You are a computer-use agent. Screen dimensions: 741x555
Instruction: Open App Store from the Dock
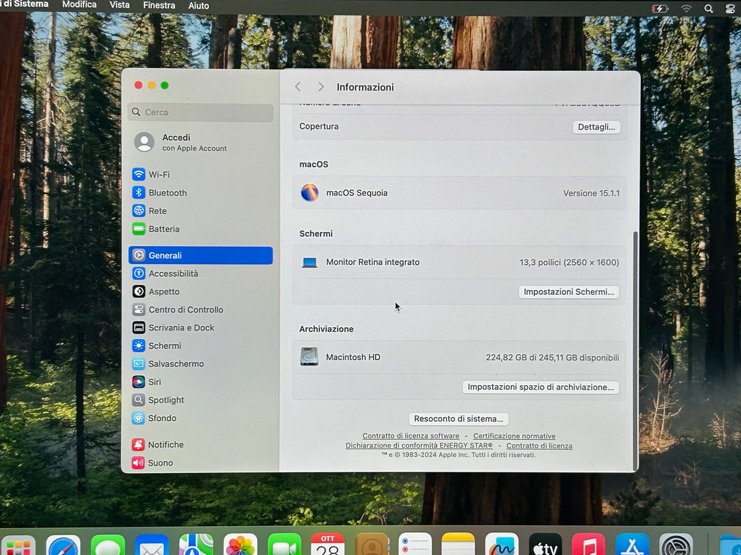click(632, 545)
